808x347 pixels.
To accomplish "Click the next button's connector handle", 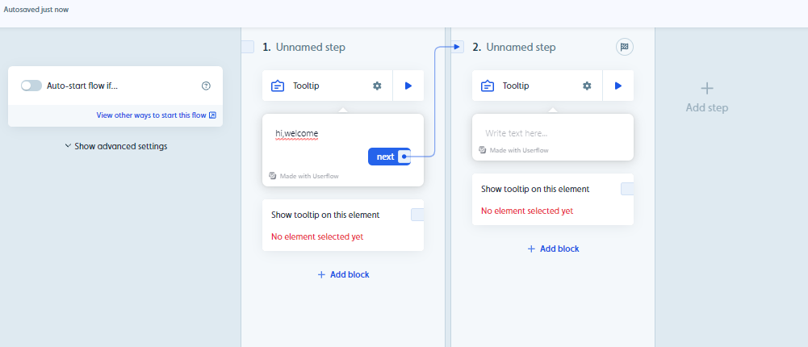I will point(404,157).
